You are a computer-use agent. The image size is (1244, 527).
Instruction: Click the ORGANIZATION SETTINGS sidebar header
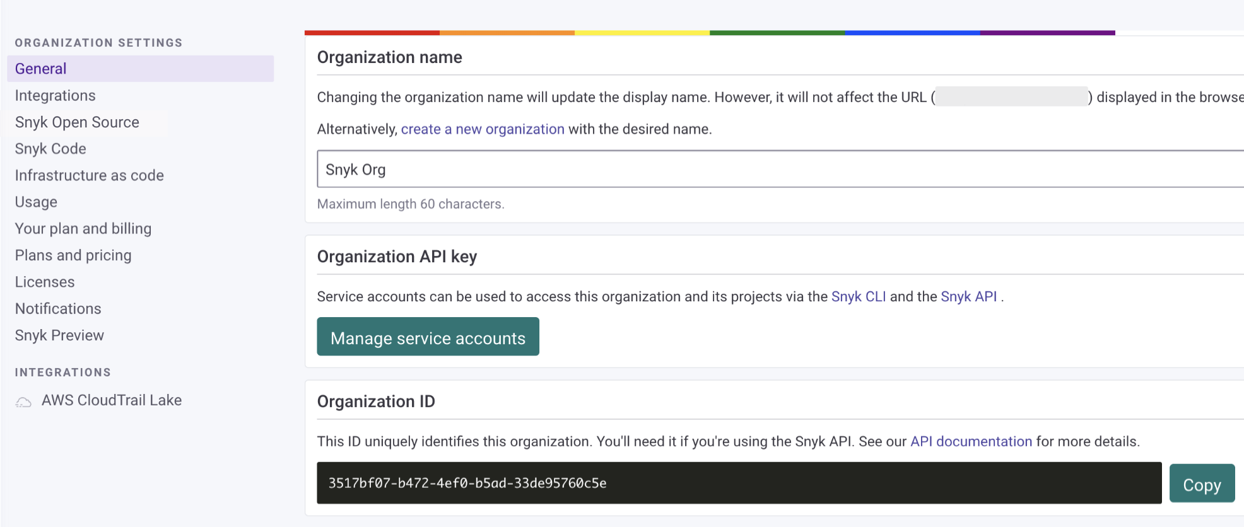tap(98, 43)
